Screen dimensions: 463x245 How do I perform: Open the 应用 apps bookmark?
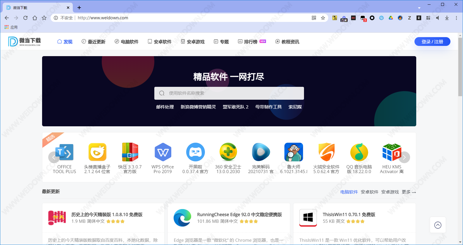tap(11, 27)
